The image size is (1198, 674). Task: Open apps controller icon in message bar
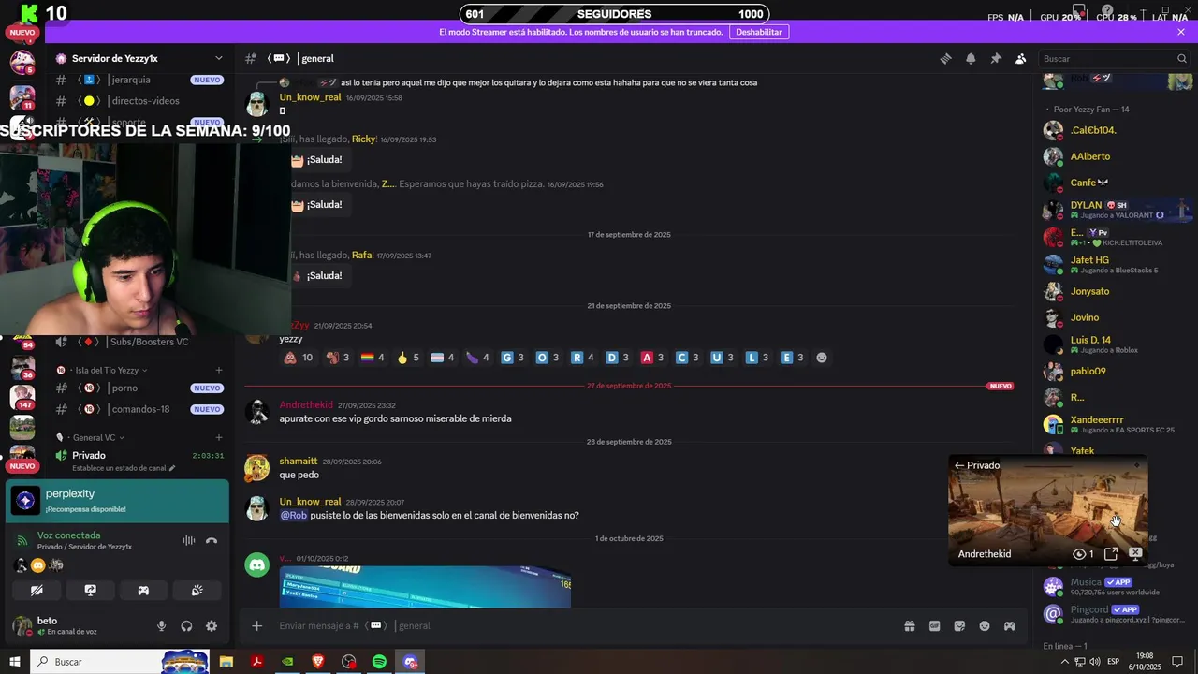click(x=1010, y=625)
